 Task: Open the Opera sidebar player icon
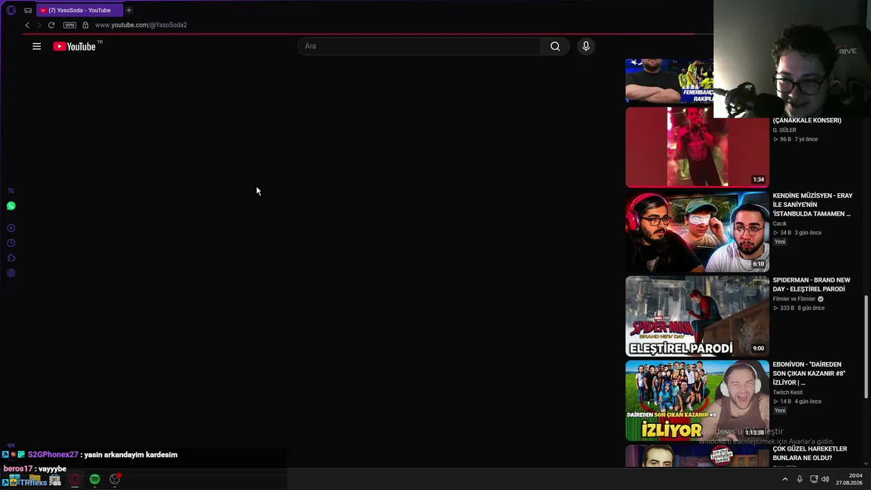[11, 228]
